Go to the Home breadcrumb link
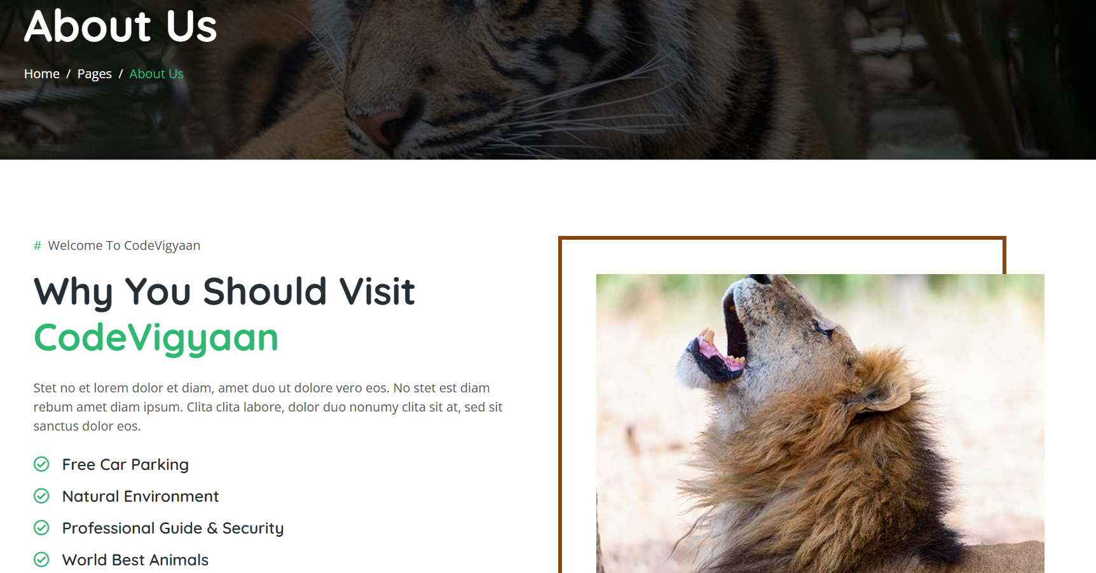This screenshot has width=1096, height=573. [x=42, y=74]
